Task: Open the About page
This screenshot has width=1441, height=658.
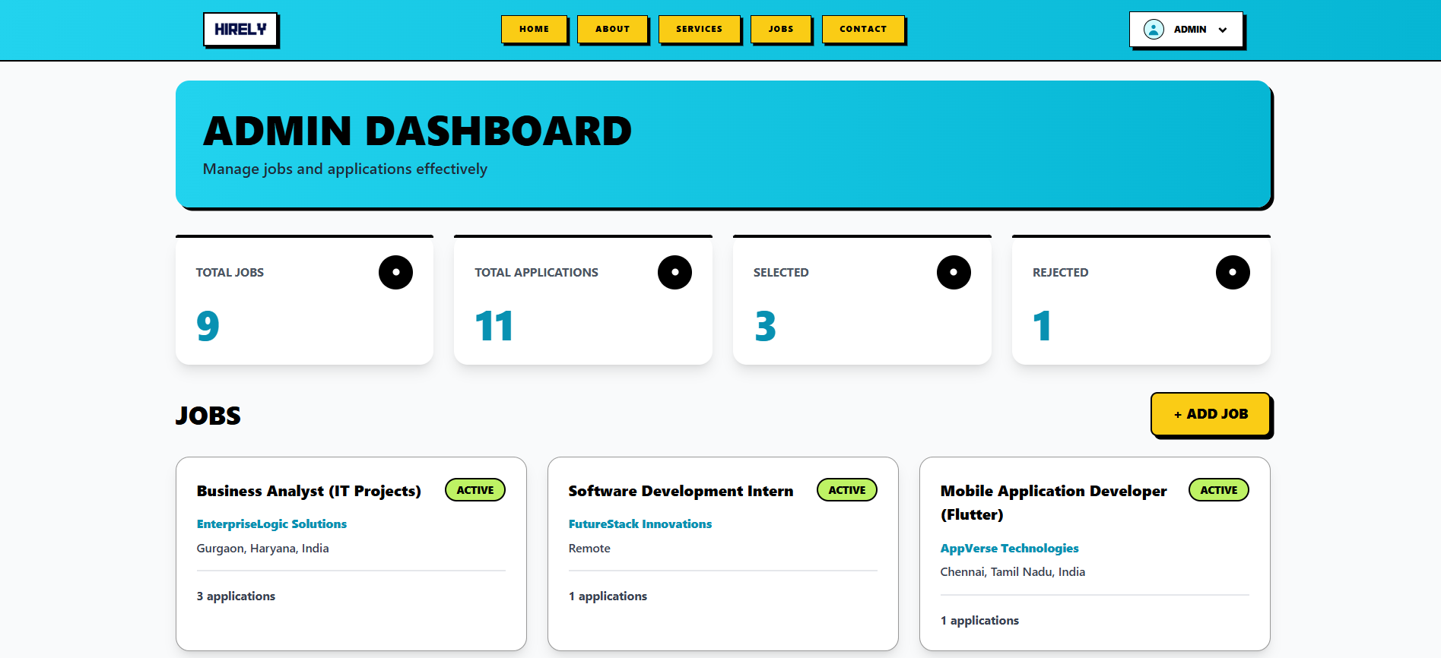Action: [612, 29]
